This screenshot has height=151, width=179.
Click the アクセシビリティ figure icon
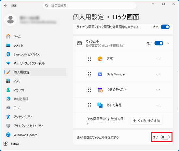click(8, 117)
